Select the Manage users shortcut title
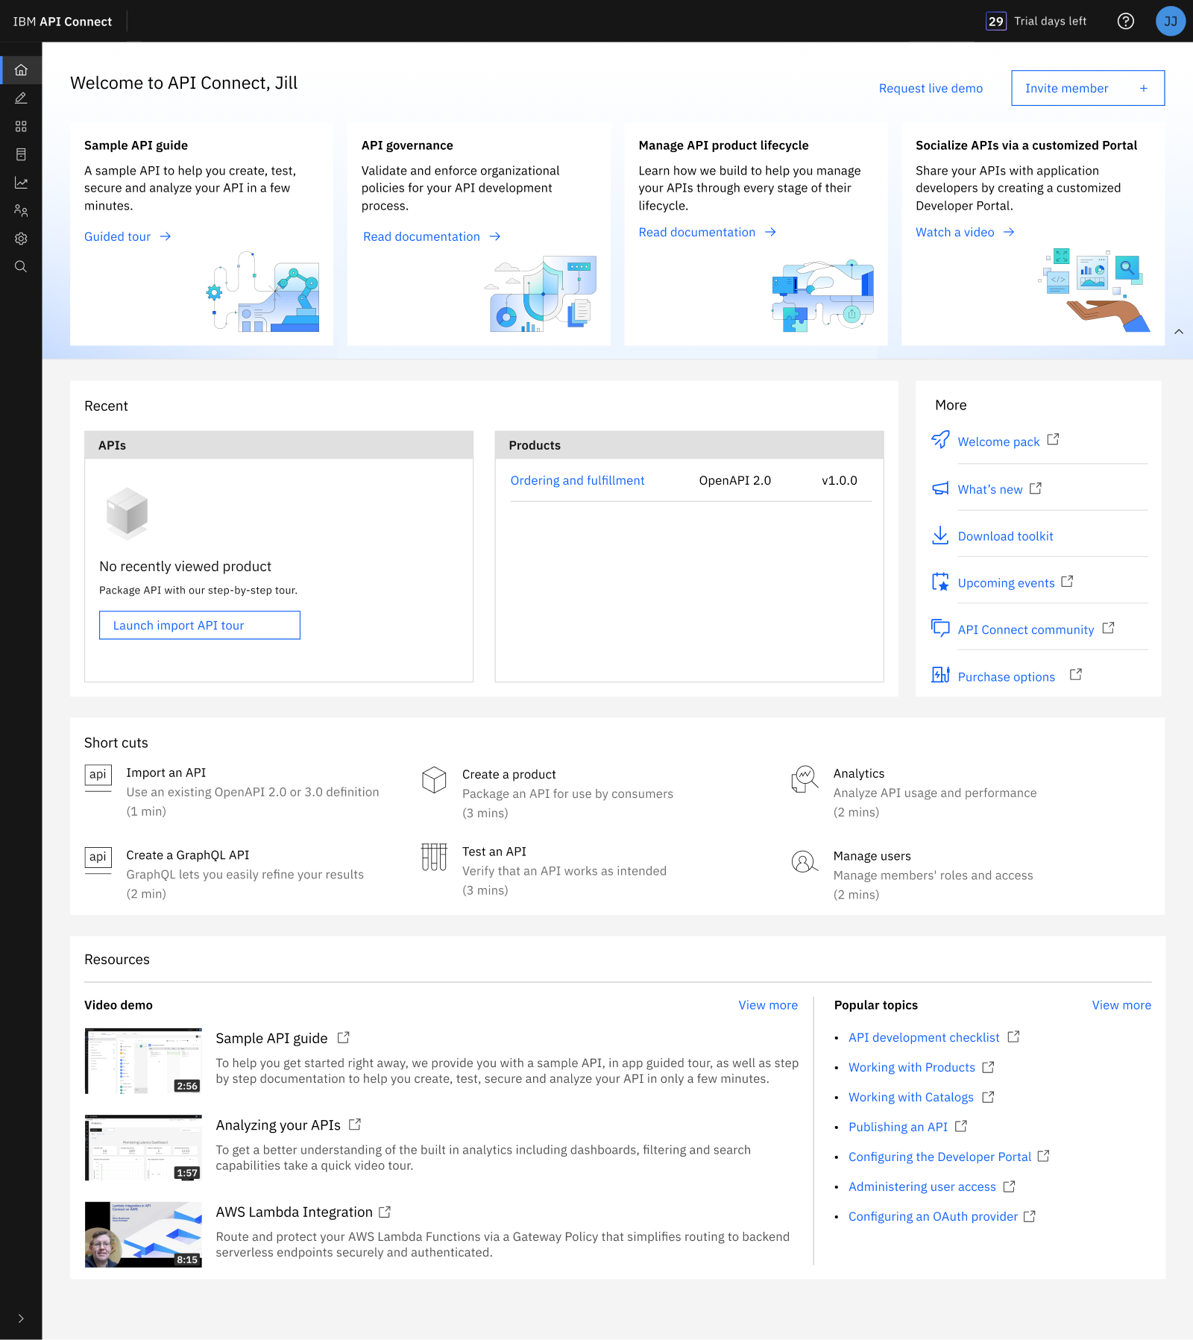Screen dimensions: 1193x1340 [x=872, y=856]
